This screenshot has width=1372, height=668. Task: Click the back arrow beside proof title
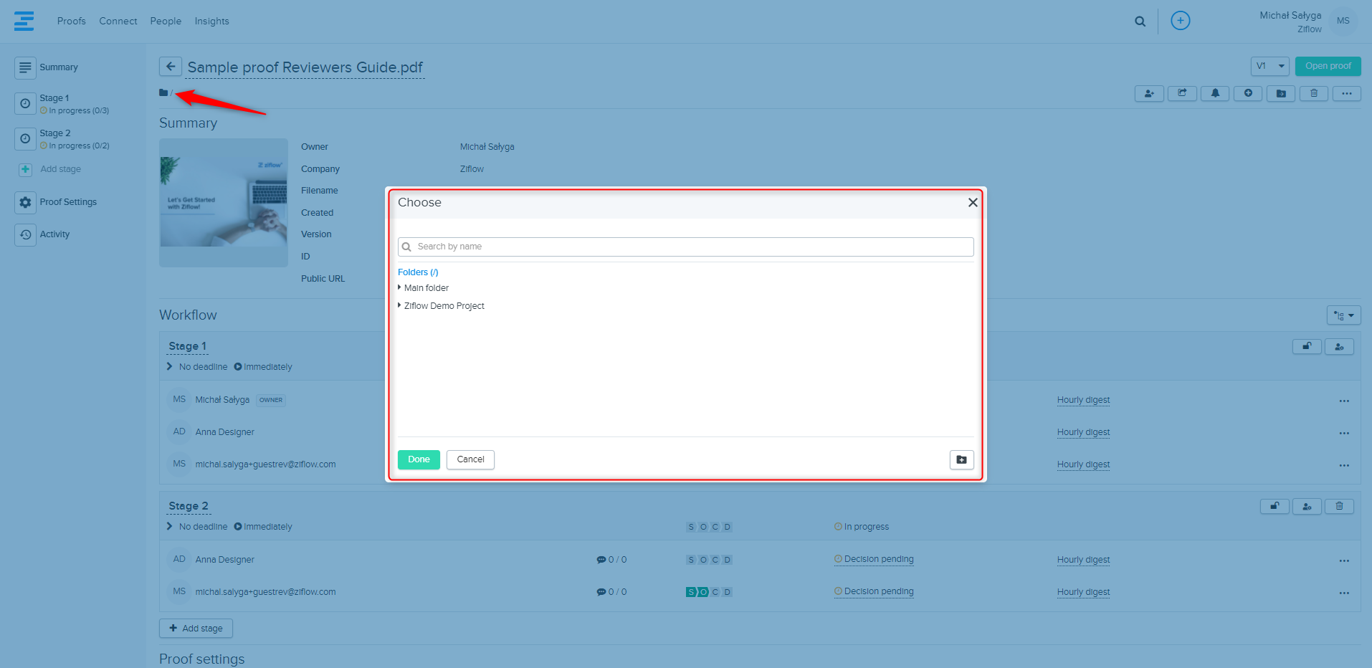pyautogui.click(x=170, y=67)
